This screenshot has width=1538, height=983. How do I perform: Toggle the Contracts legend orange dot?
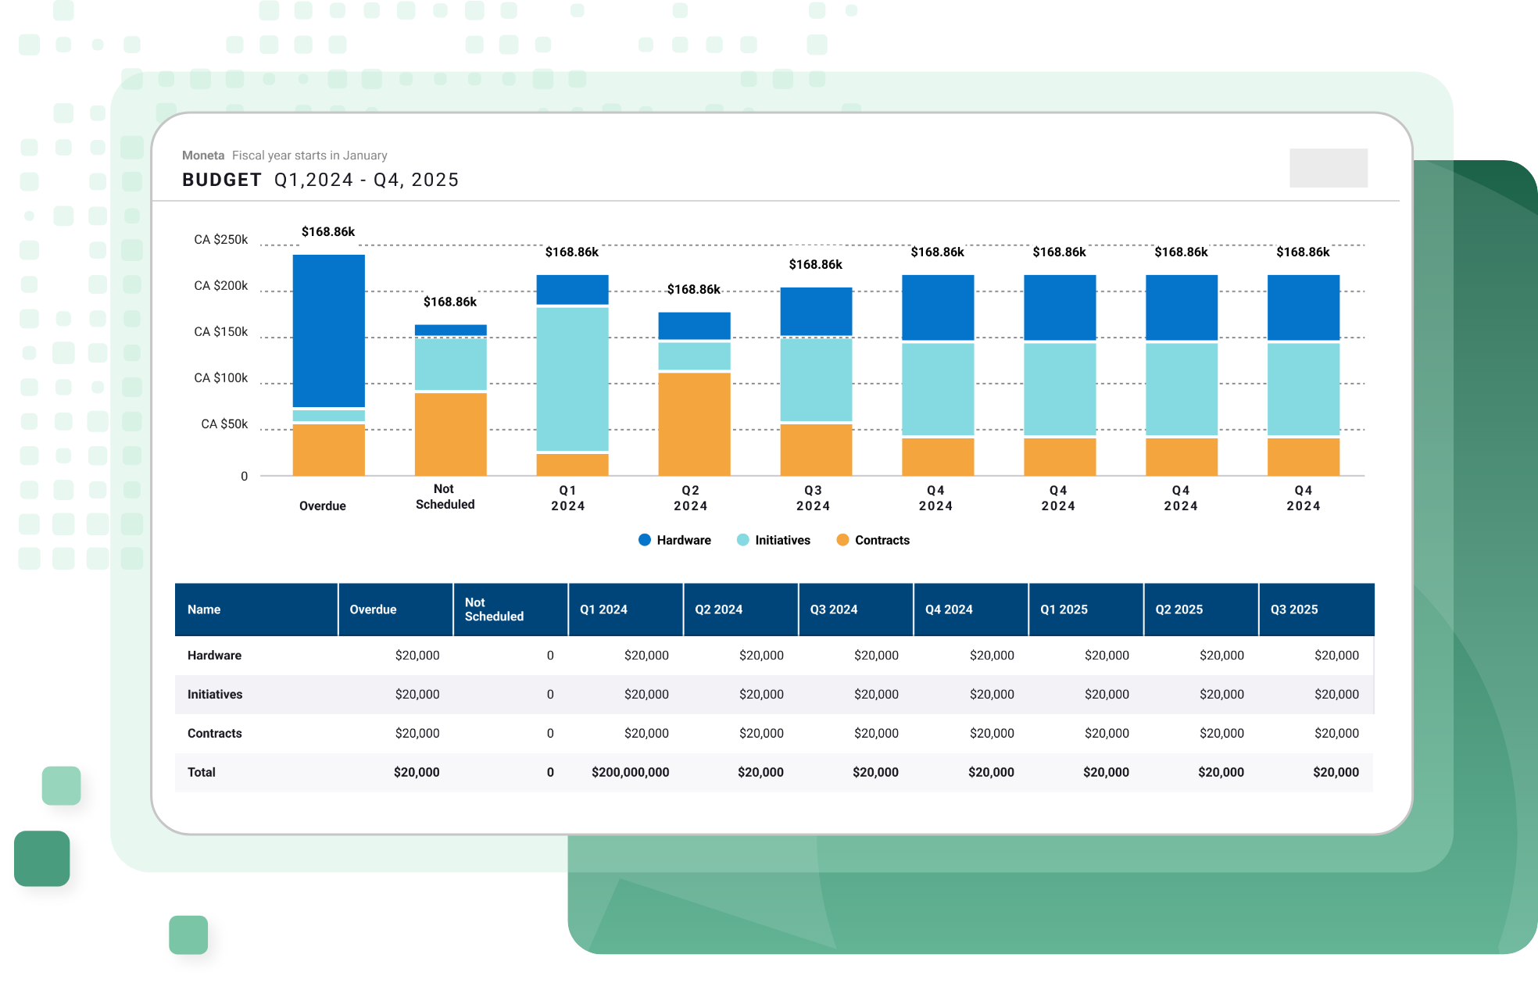pos(842,540)
